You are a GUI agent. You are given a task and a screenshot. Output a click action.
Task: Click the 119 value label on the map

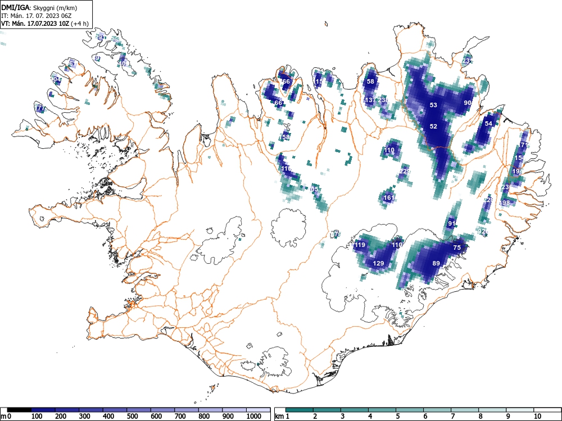click(x=360, y=245)
